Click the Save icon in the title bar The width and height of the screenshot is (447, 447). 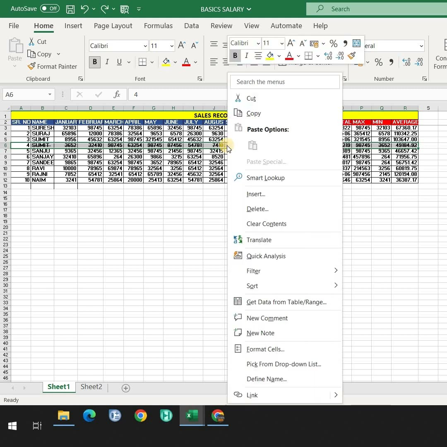click(70, 9)
